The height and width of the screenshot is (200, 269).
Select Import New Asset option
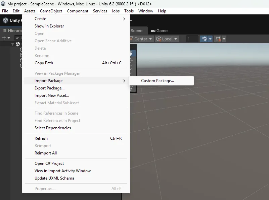[52, 95]
